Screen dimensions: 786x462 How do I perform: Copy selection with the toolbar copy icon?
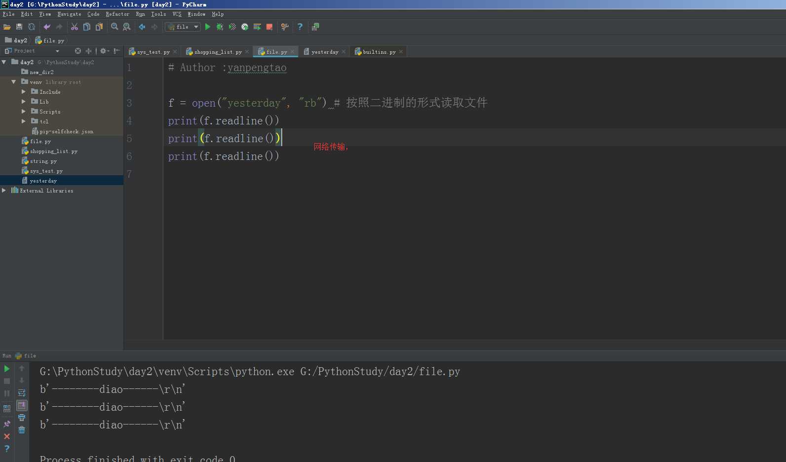click(x=87, y=27)
